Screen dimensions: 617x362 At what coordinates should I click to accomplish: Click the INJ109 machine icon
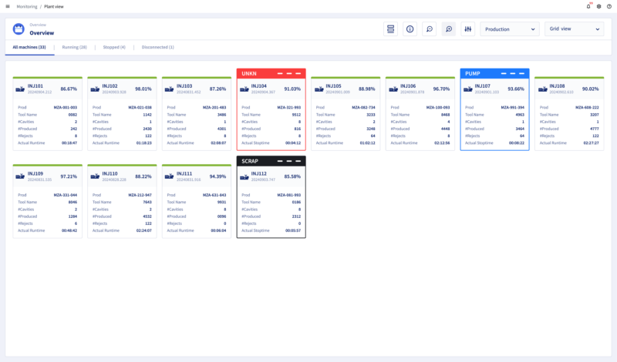pyautogui.click(x=20, y=176)
